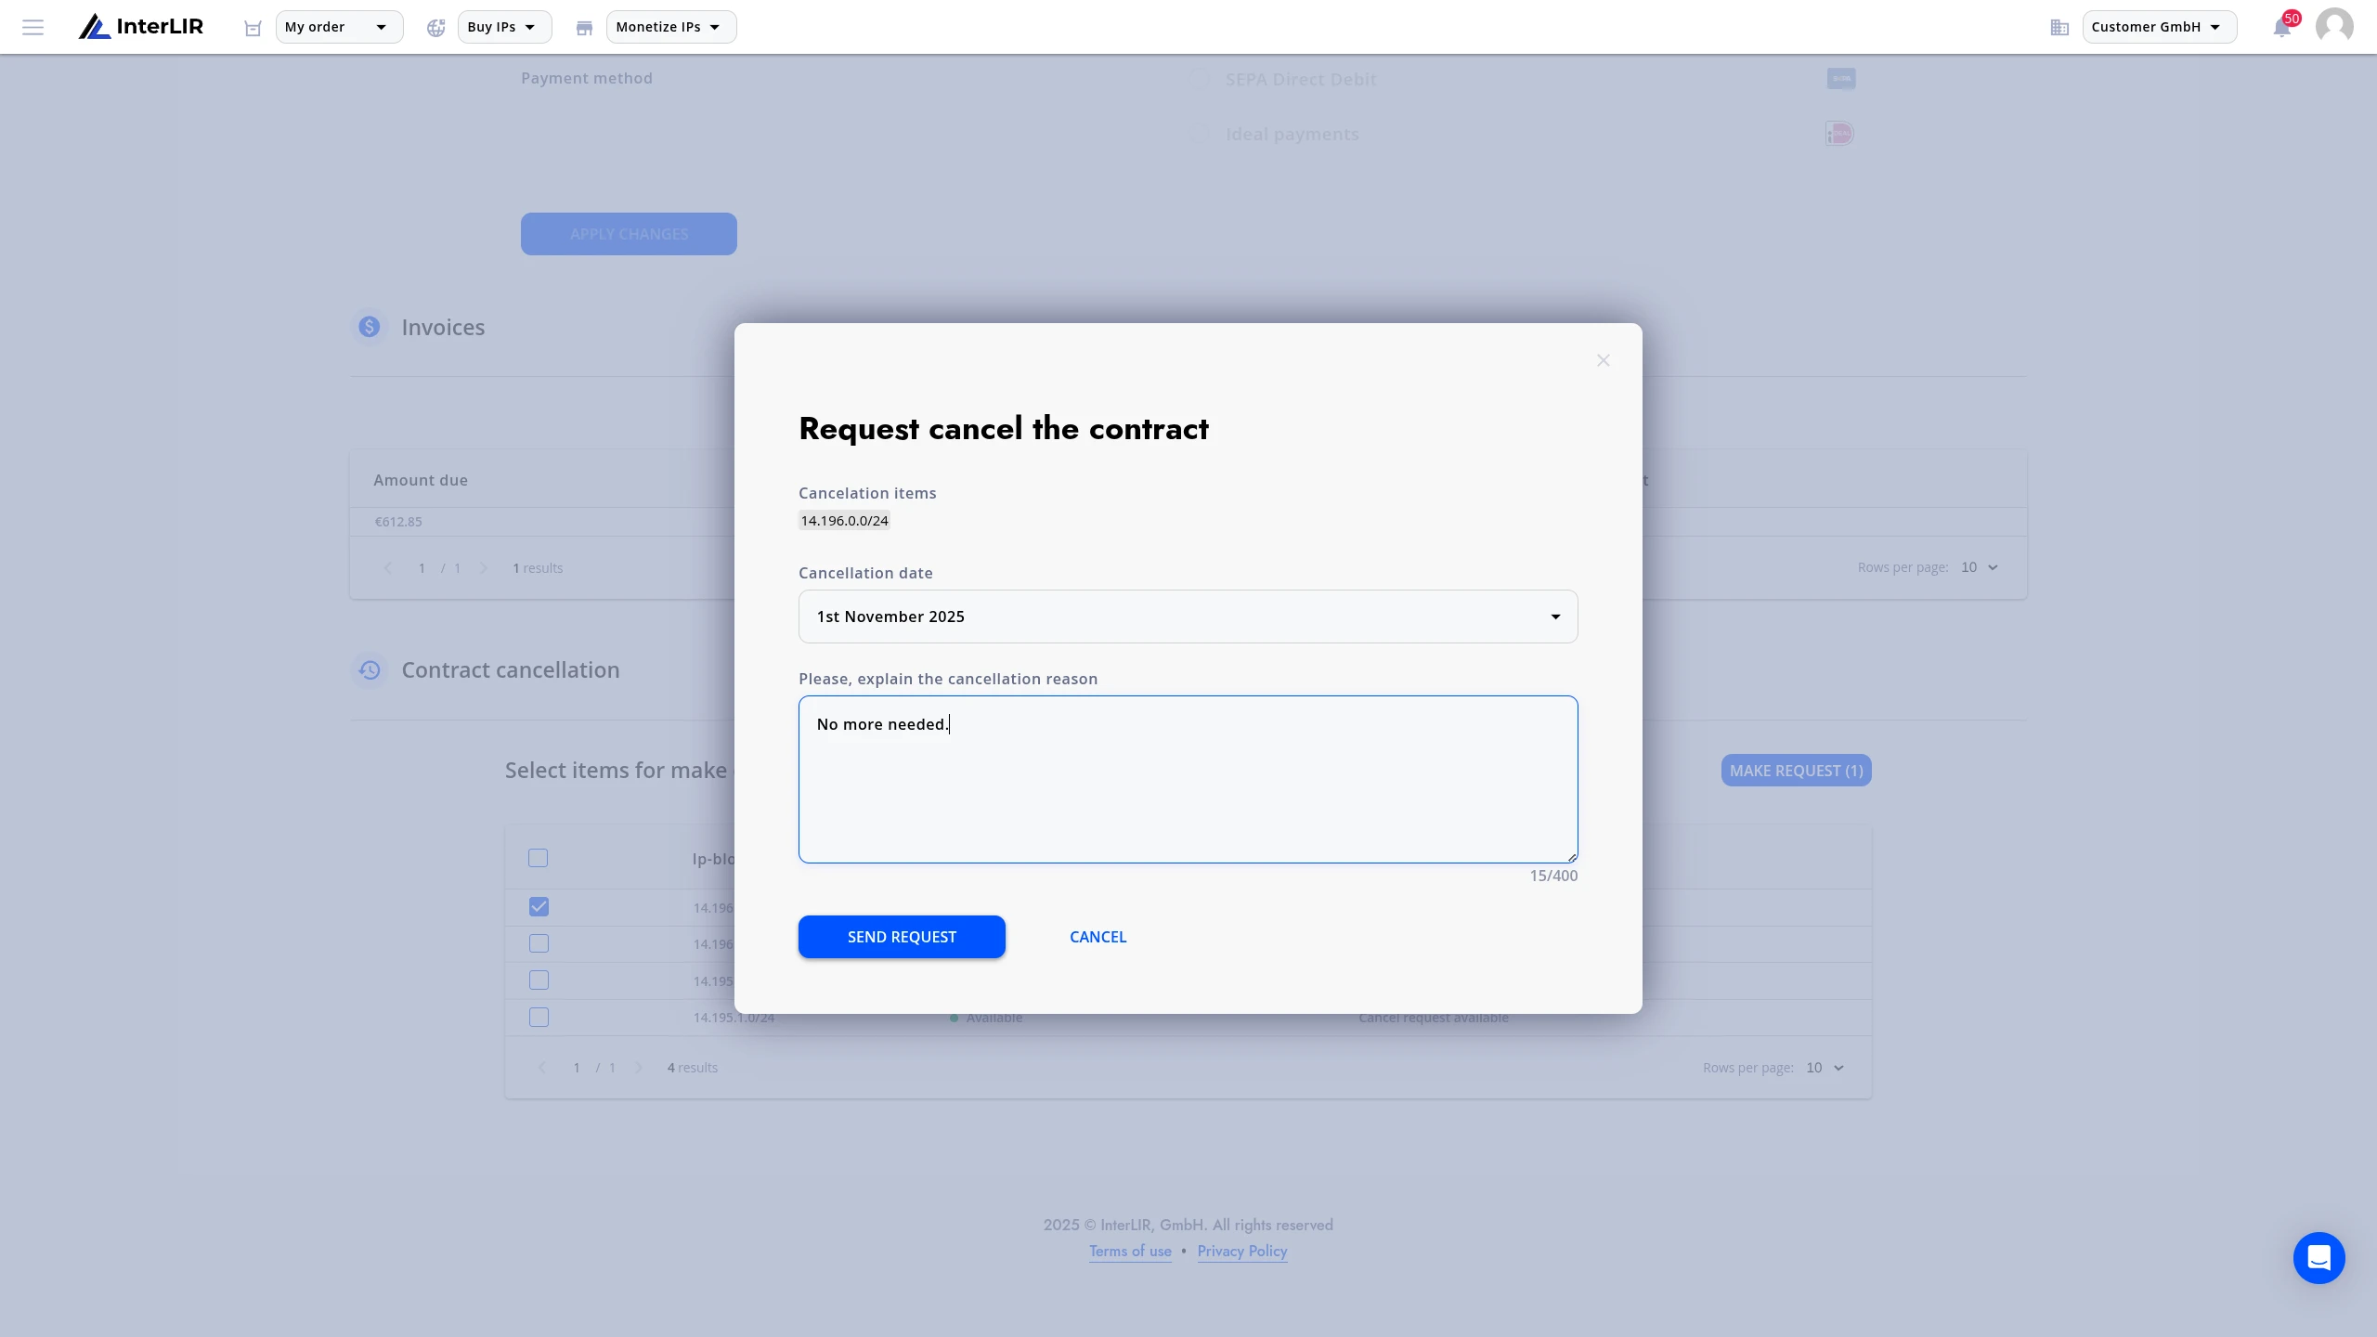
Task: Change invoices rows per page dropdown
Action: click(x=1979, y=567)
